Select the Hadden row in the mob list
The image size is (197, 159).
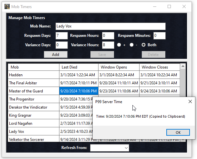34,75
